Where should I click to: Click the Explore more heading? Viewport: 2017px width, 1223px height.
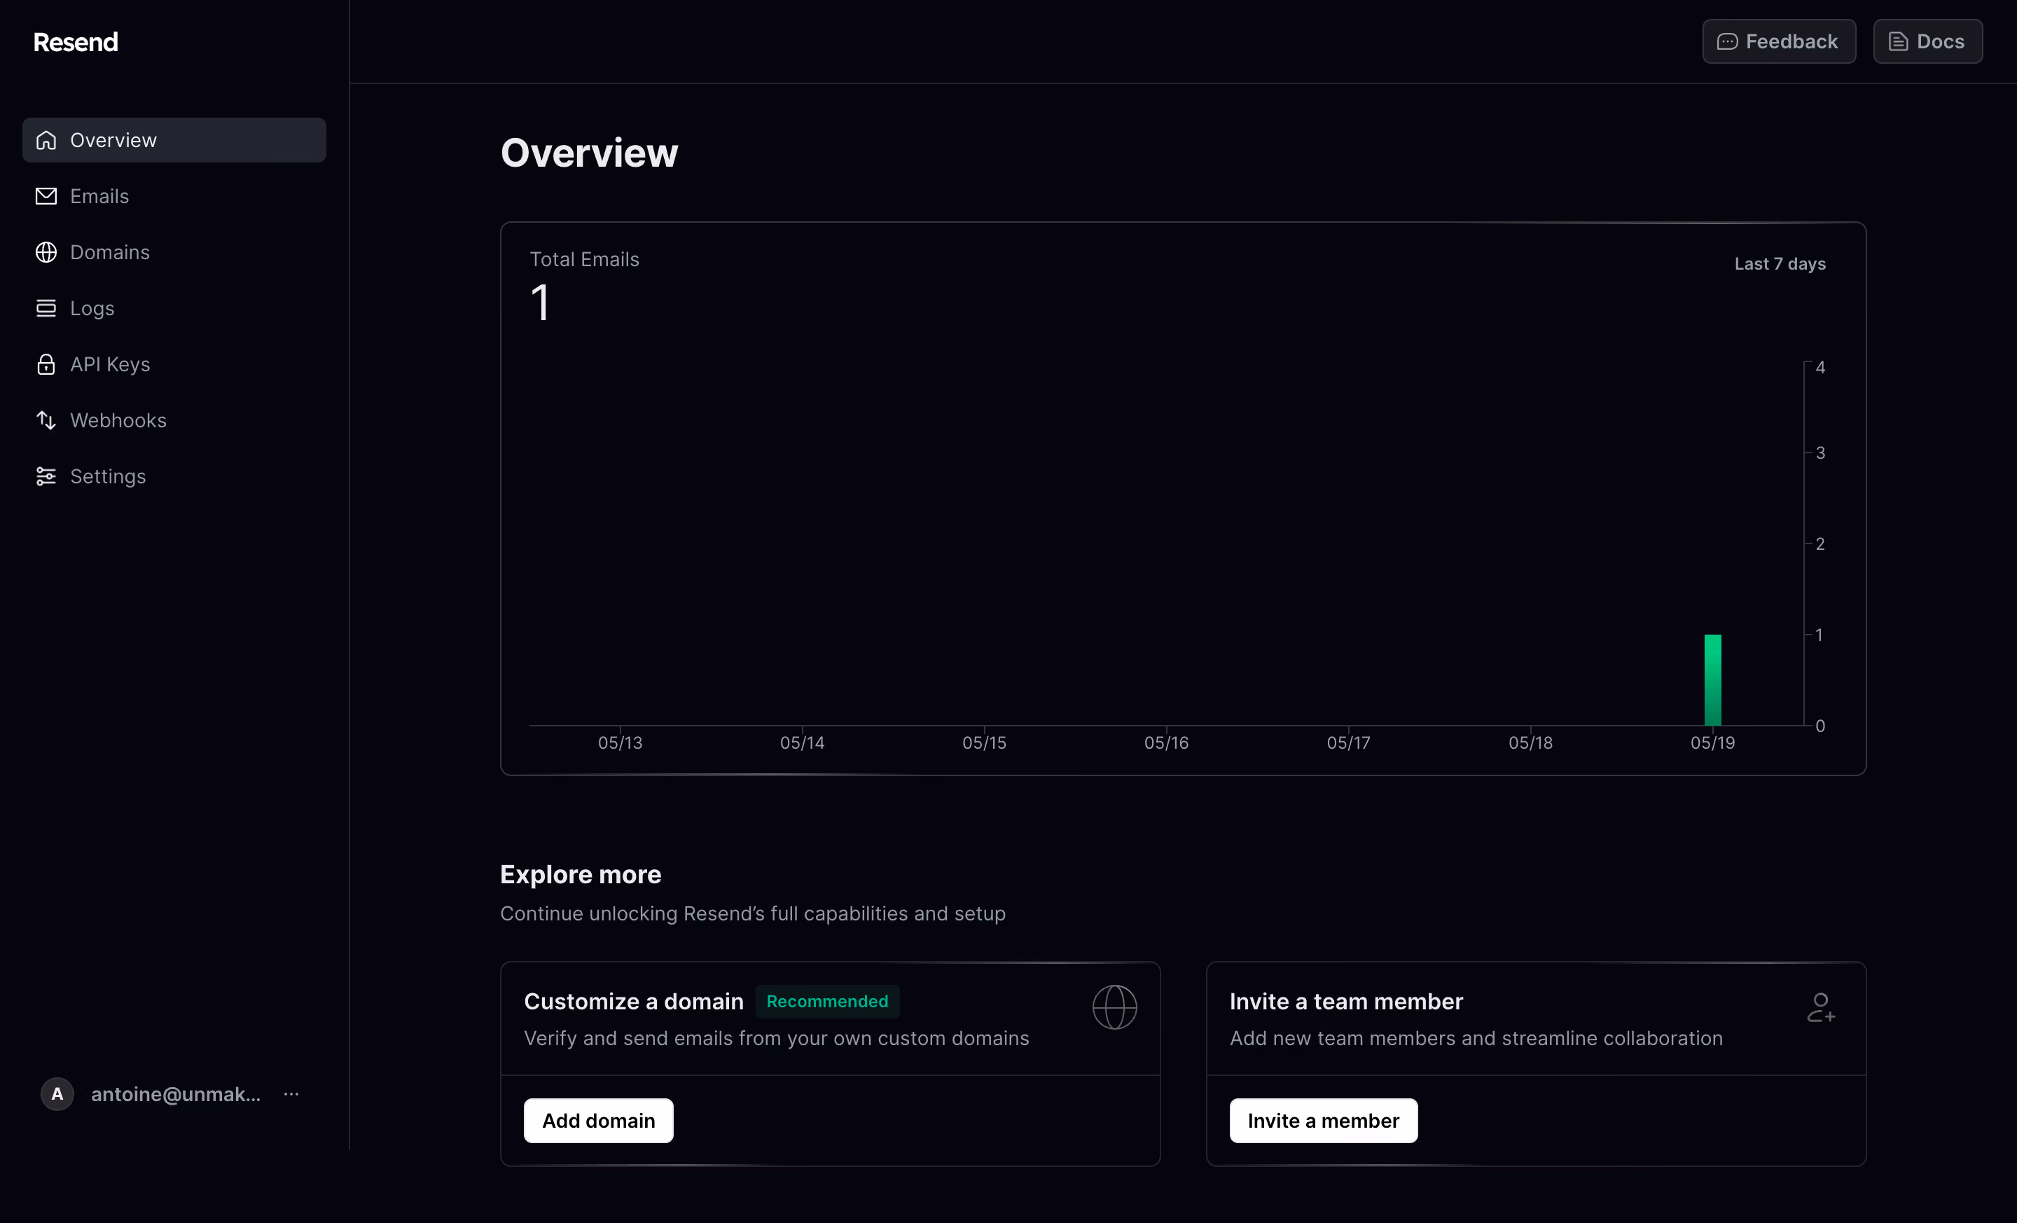click(581, 874)
